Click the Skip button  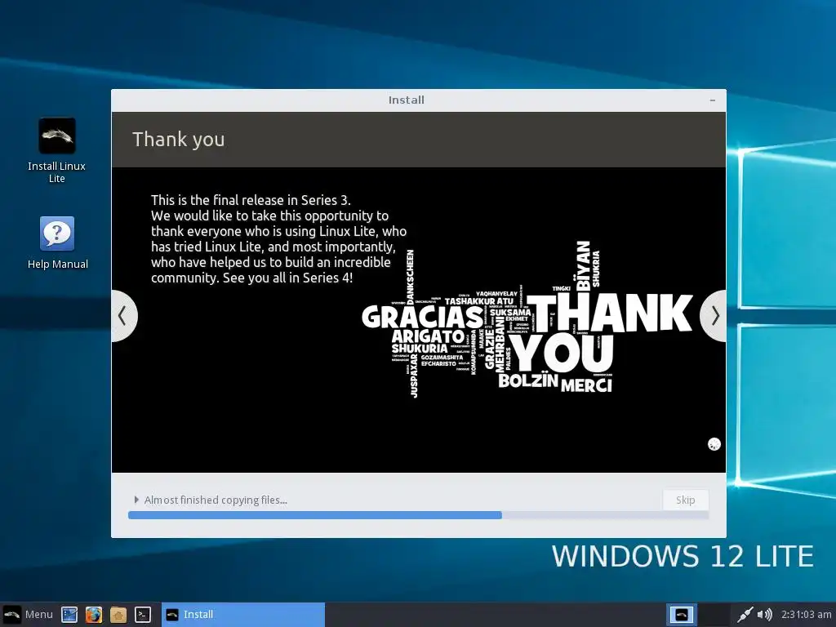point(685,500)
